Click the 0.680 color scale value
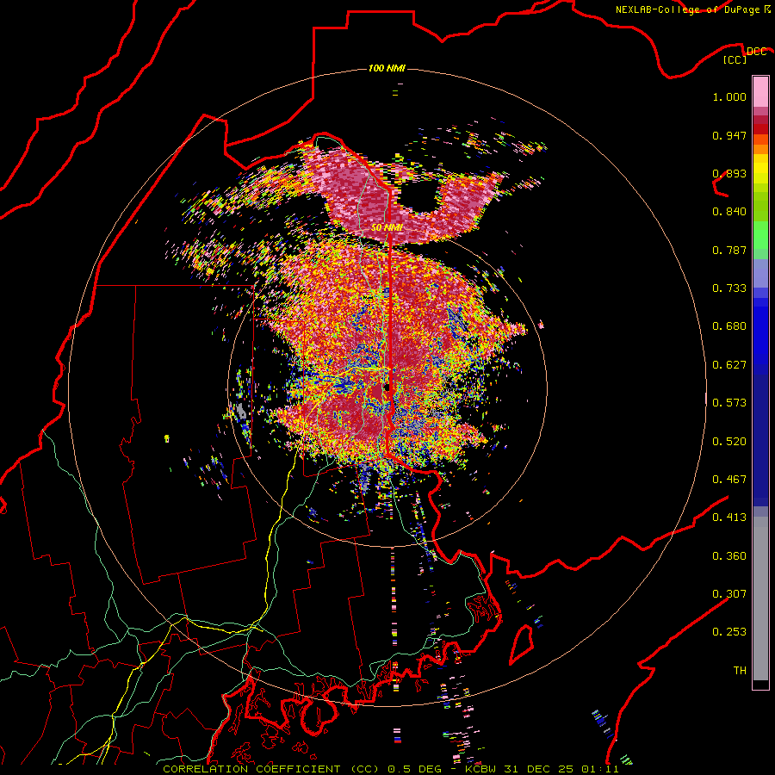The width and height of the screenshot is (775, 775). click(729, 326)
